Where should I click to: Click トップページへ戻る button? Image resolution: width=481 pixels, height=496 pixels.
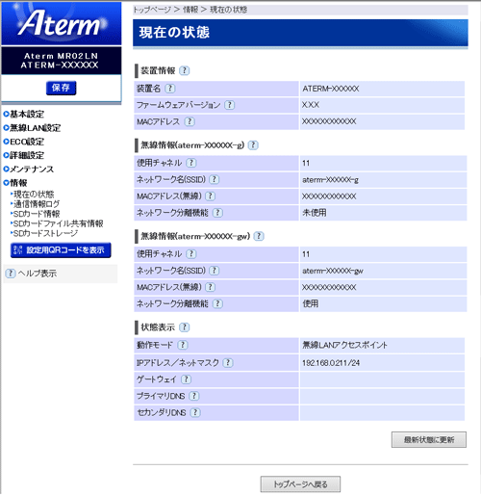click(300, 484)
